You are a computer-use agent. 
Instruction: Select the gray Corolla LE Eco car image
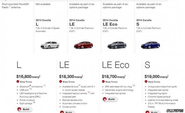point(117,45)
